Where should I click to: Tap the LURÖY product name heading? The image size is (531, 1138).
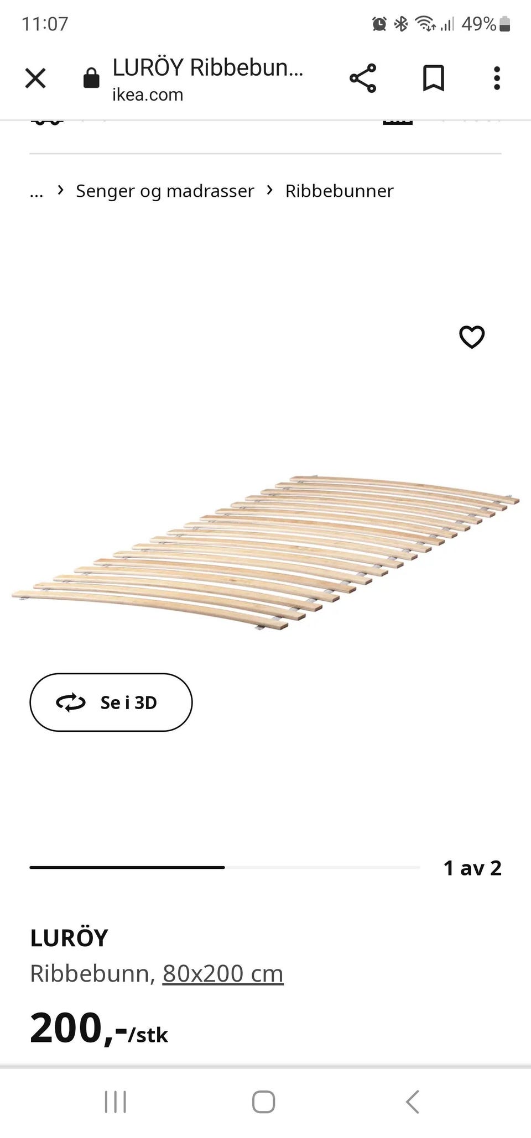tap(69, 938)
